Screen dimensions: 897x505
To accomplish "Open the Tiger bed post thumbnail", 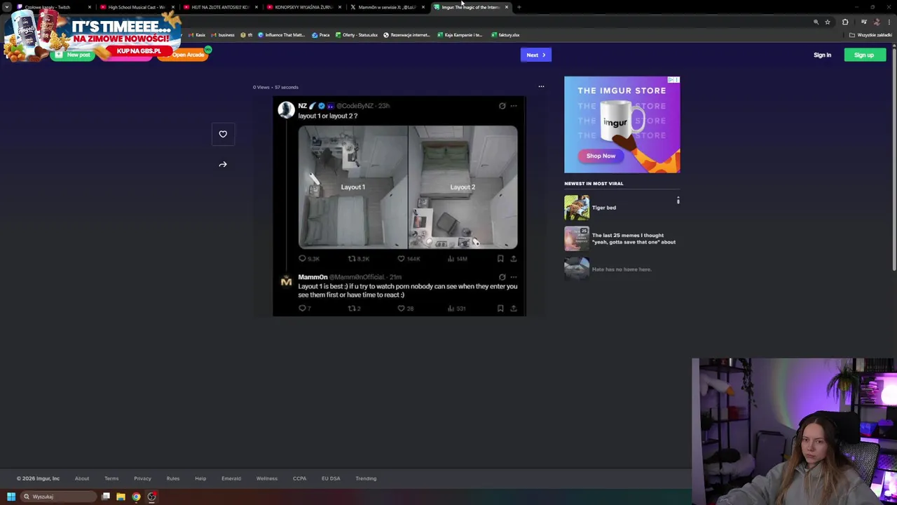I will point(577,208).
